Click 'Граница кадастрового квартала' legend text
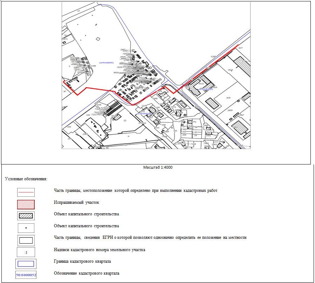Screen dimensions: 315x283 click(82, 262)
